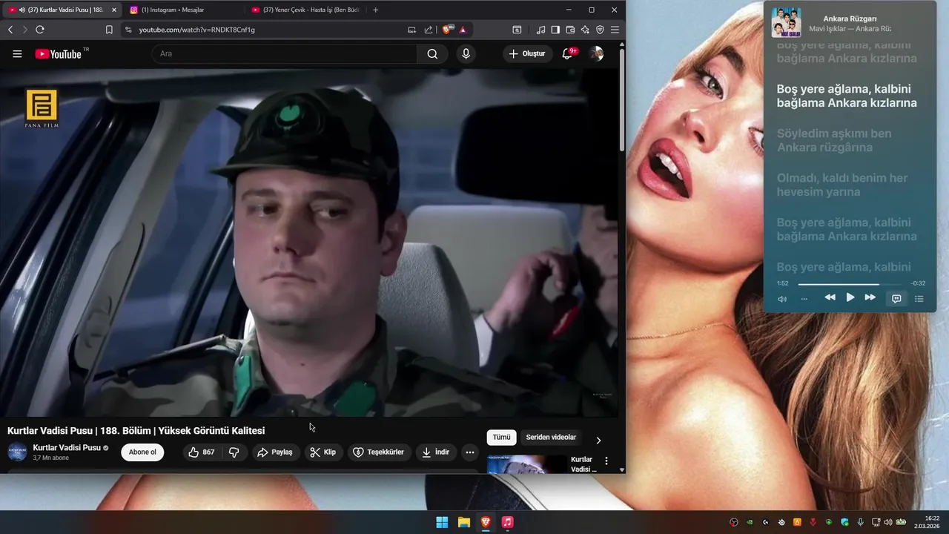Open options for the recommended Kurtlar Vadisi video
This screenshot has height=534, width=949.
[x=606, y=461]
